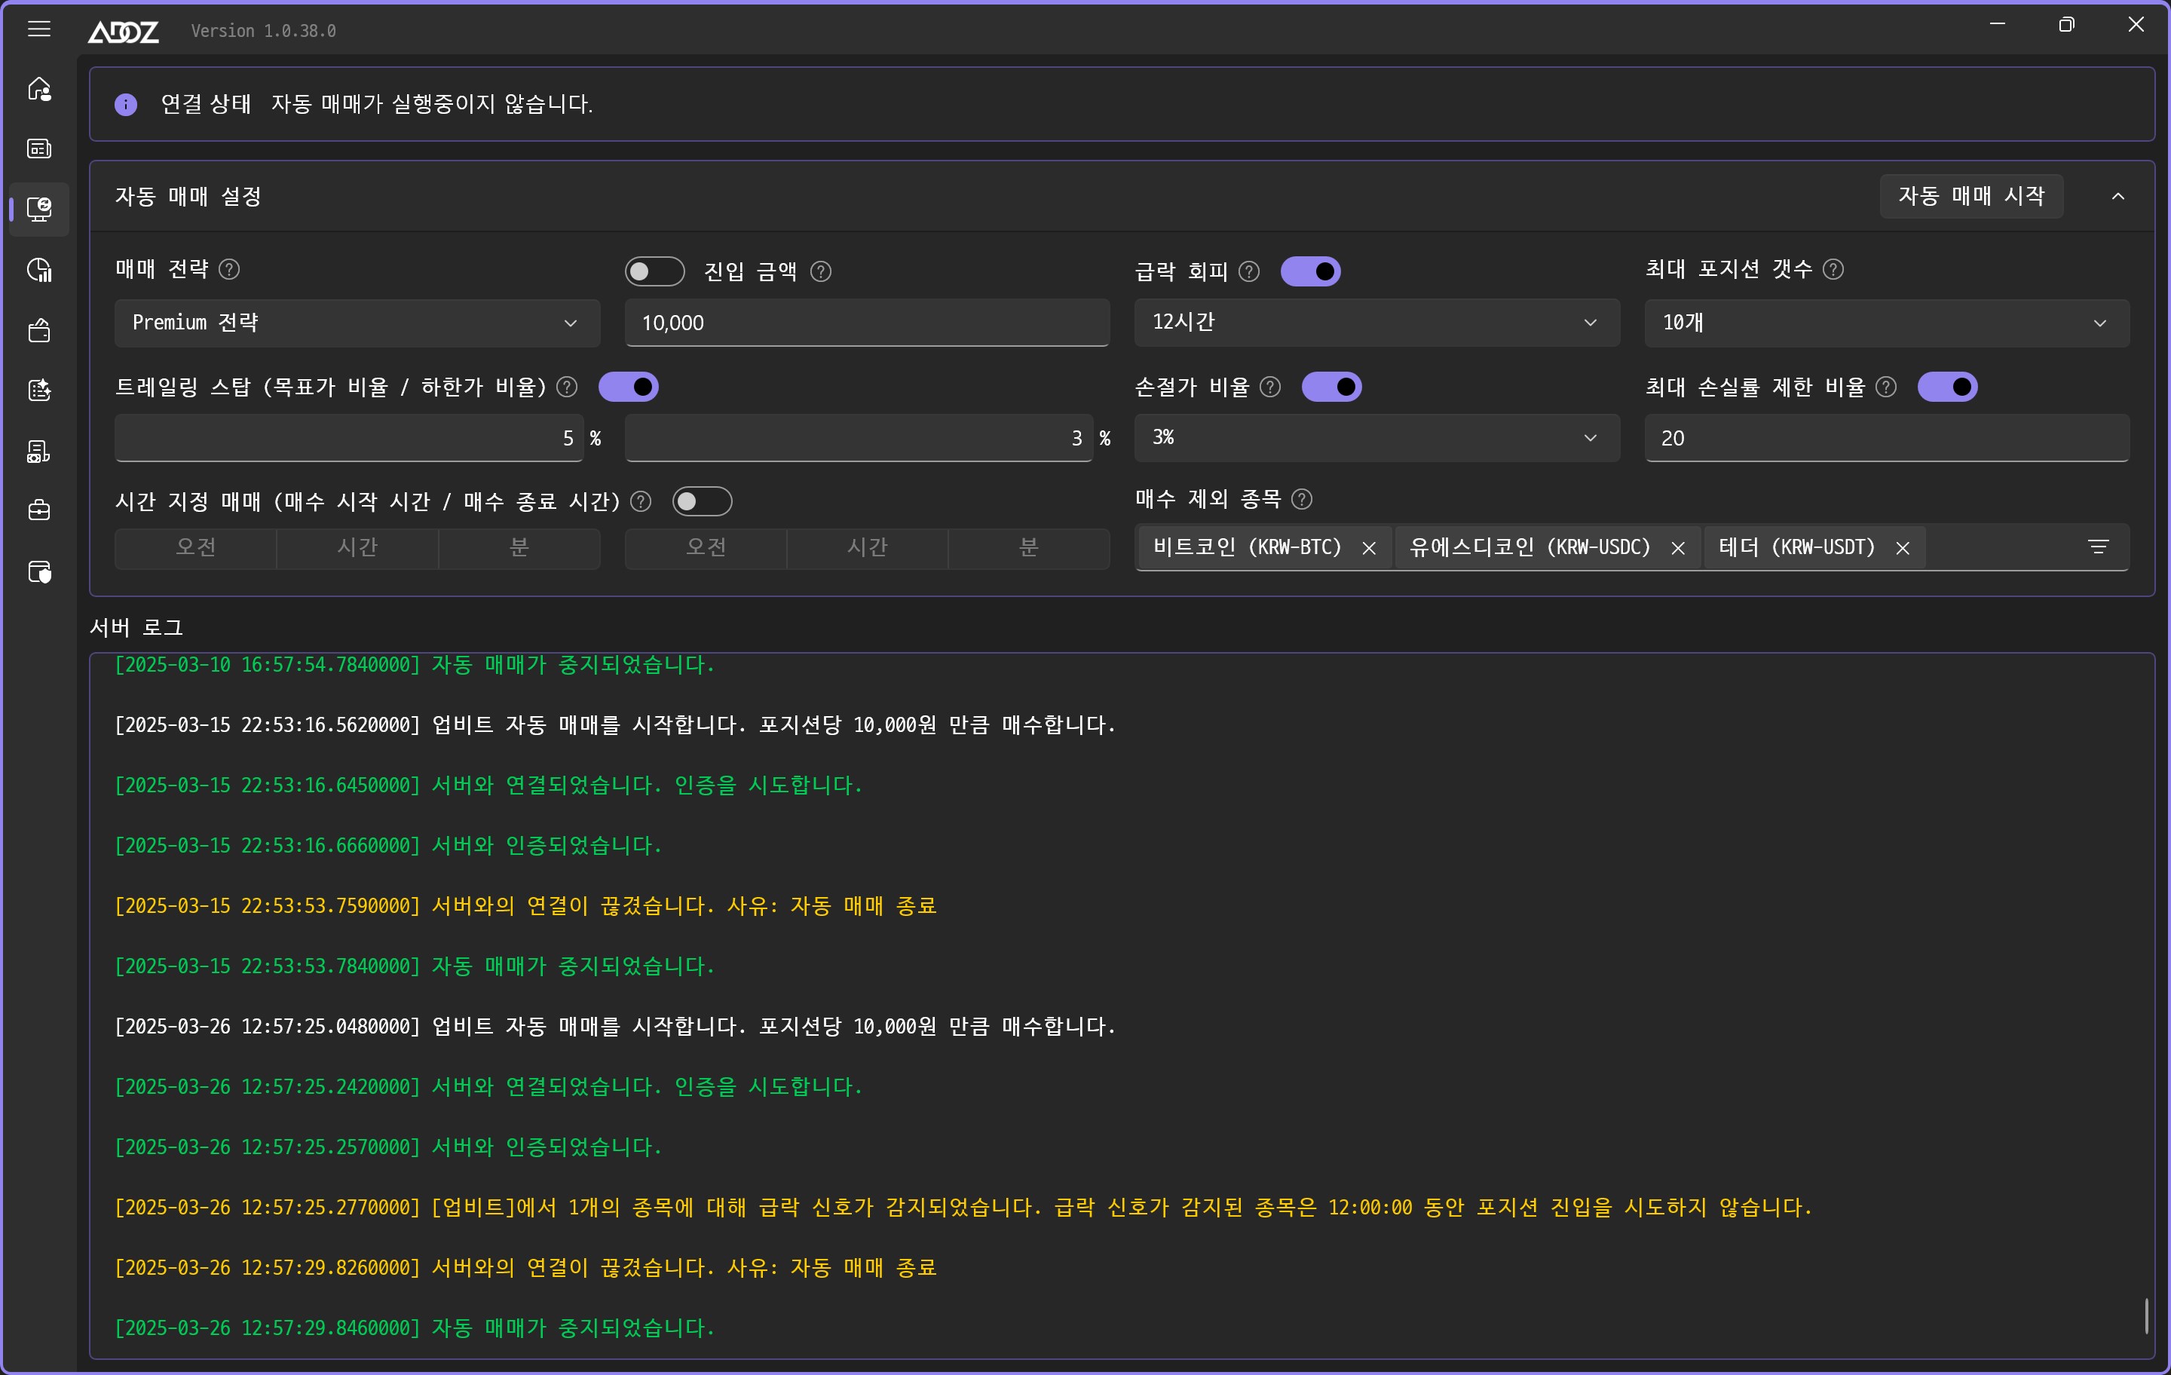
Task: Open the news/dashboard panel in the sidebar
Action: (x=40, y=148)
